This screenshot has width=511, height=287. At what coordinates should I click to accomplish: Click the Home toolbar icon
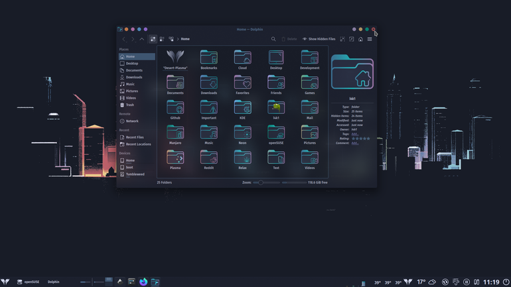click(x=360, y=39)
